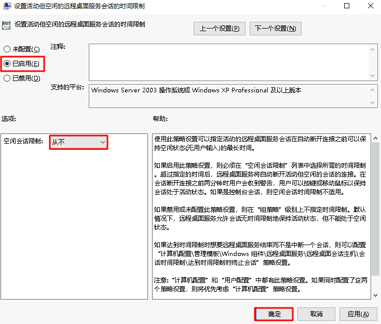Click the help note beginning 注意:
This screenshot has height=324, width=381.
(x=261, y=285)
